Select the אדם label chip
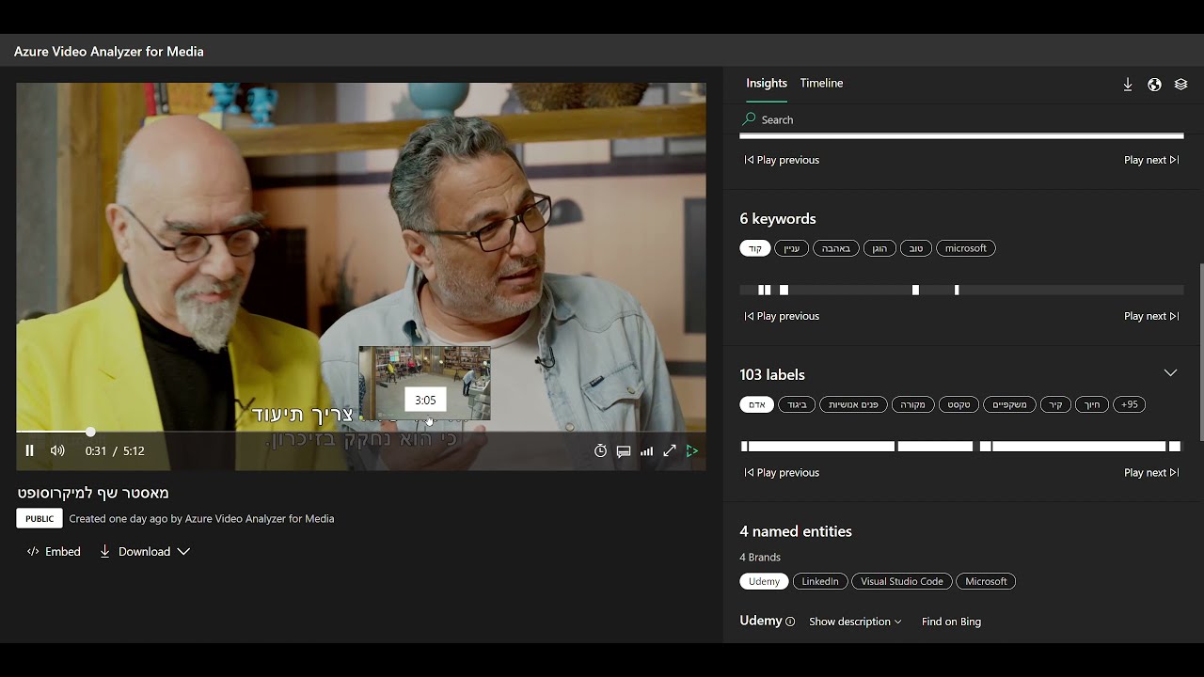The height and width of the screenshot is (677, 1204). [757, 404]
